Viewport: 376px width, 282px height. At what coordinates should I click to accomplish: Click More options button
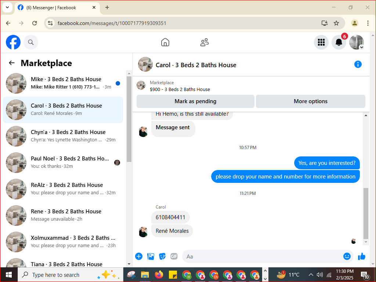(311, 101)
